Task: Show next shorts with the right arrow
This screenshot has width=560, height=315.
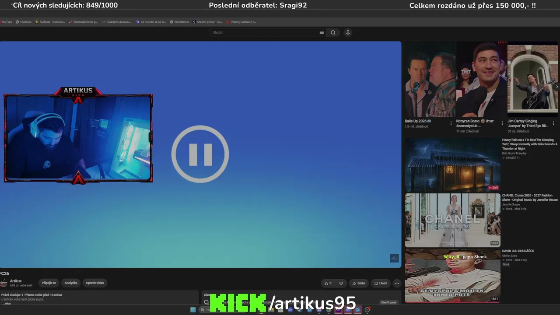Action: (556, 87)
